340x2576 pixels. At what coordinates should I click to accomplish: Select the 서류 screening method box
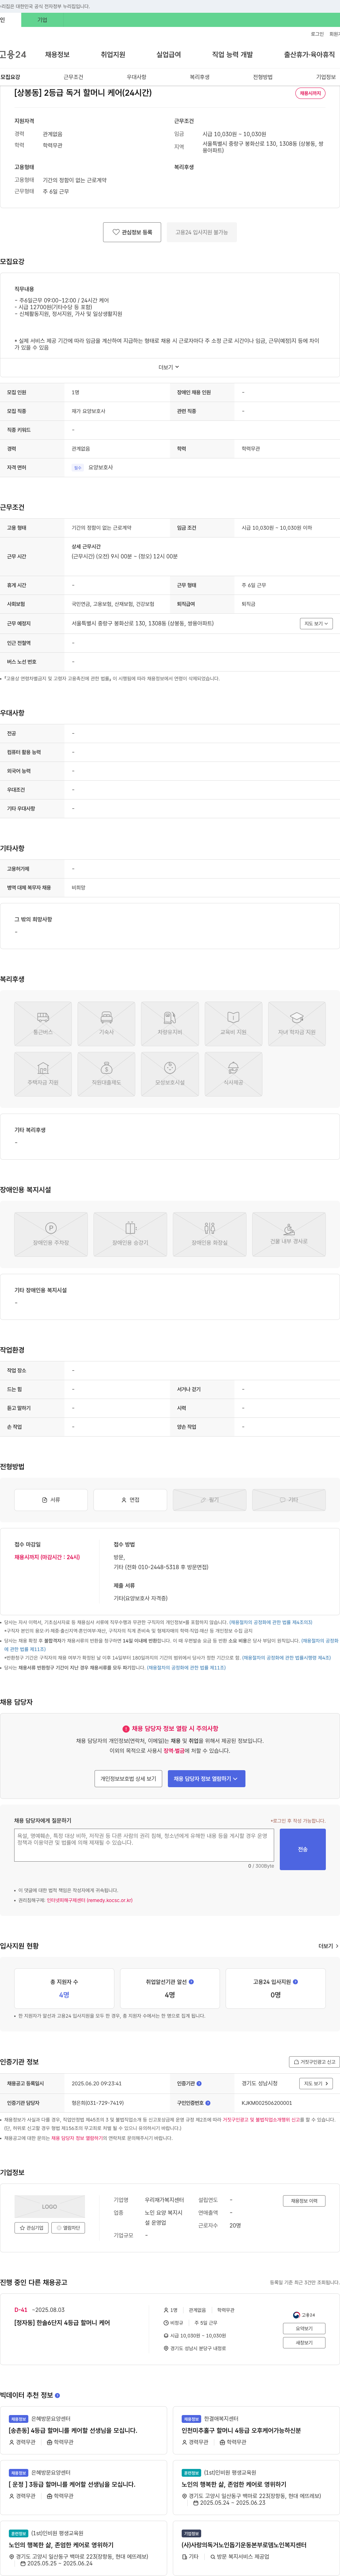(x=51, y=1500)
